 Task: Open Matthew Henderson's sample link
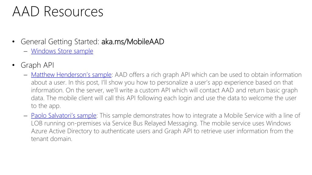[x=71, y=75]
